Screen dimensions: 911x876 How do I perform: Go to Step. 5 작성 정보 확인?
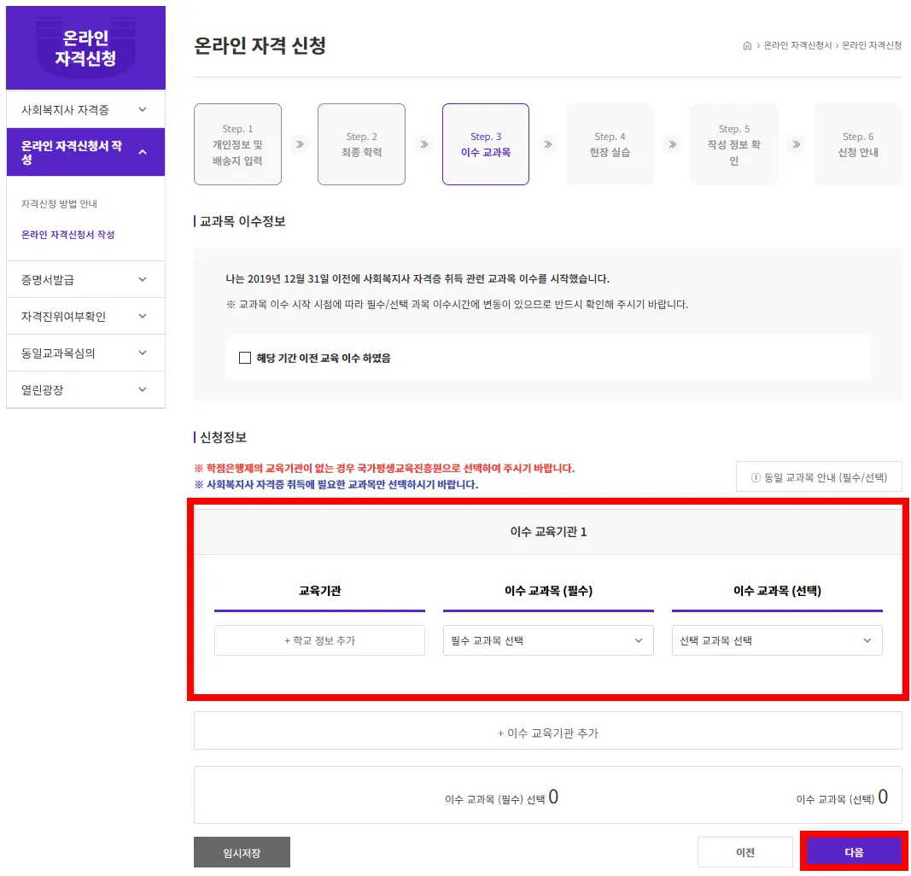733,144
